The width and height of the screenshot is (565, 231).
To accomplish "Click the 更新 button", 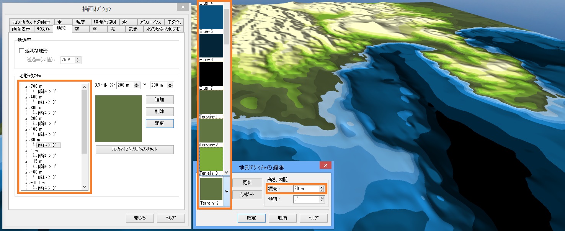I will 247,183.
